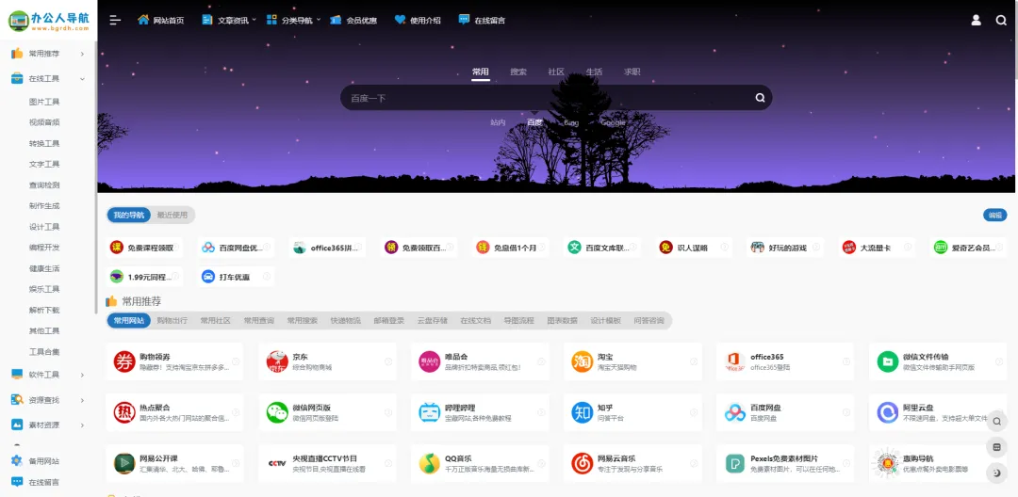The image size is (1018, 497).
Task: Go to 网站首页 in top menu
Action: coord(161,20)
